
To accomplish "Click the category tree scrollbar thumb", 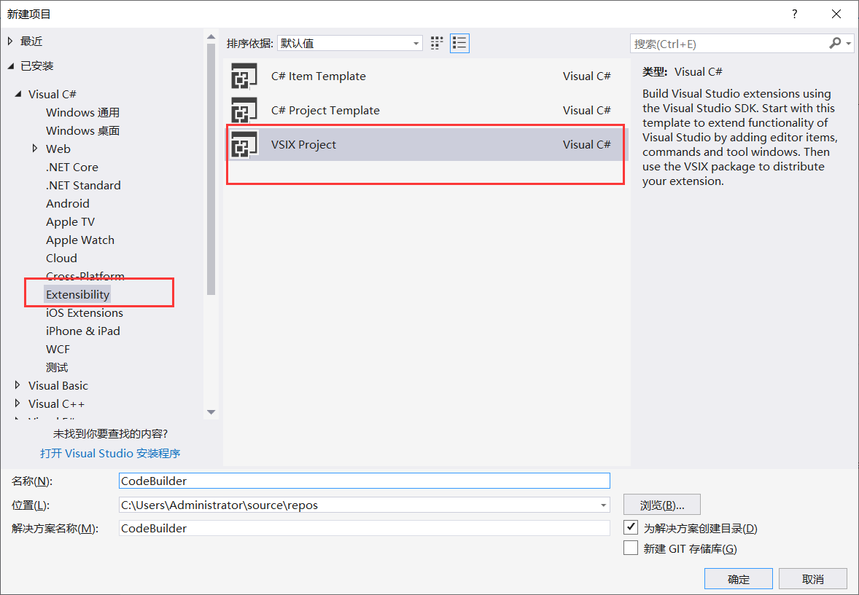I will coord(211,168).
